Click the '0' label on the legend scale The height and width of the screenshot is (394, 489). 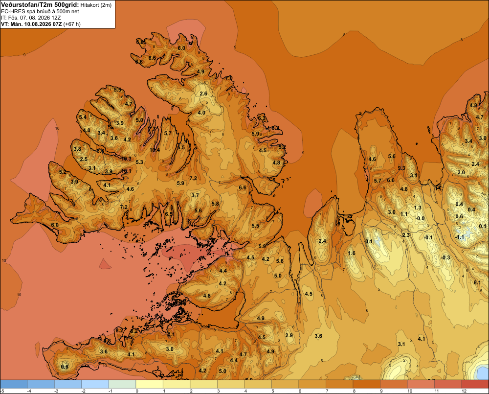click(x=137, y=391)
